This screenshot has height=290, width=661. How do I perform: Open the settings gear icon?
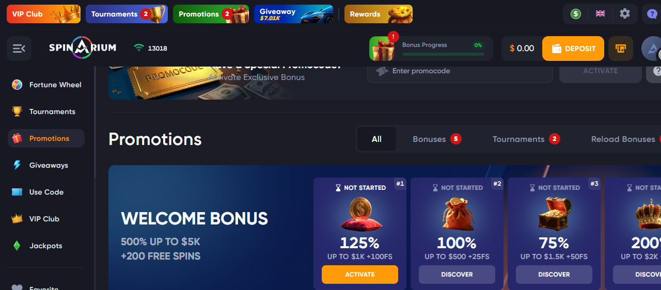(625, 14)
